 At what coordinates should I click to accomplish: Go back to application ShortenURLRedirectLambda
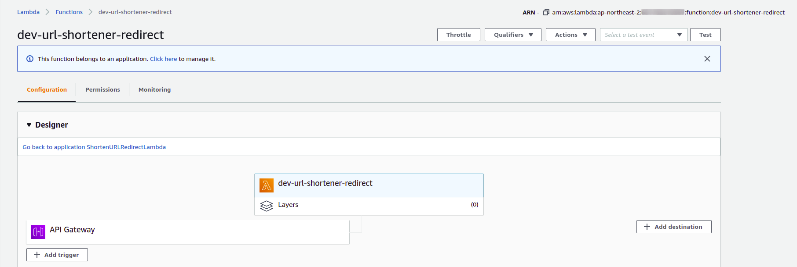pyautogui.click(x=94, y=147)
